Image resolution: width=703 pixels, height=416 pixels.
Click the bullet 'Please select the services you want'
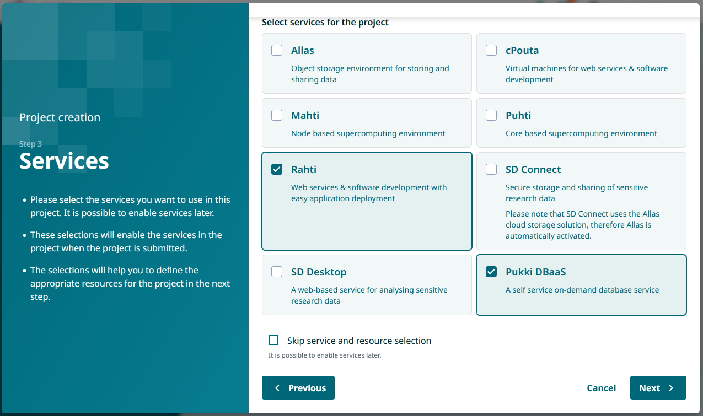[x=130, y=206]
